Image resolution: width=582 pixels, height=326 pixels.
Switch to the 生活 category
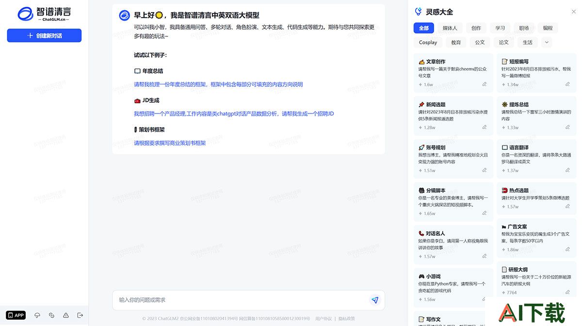click(527, 42)
